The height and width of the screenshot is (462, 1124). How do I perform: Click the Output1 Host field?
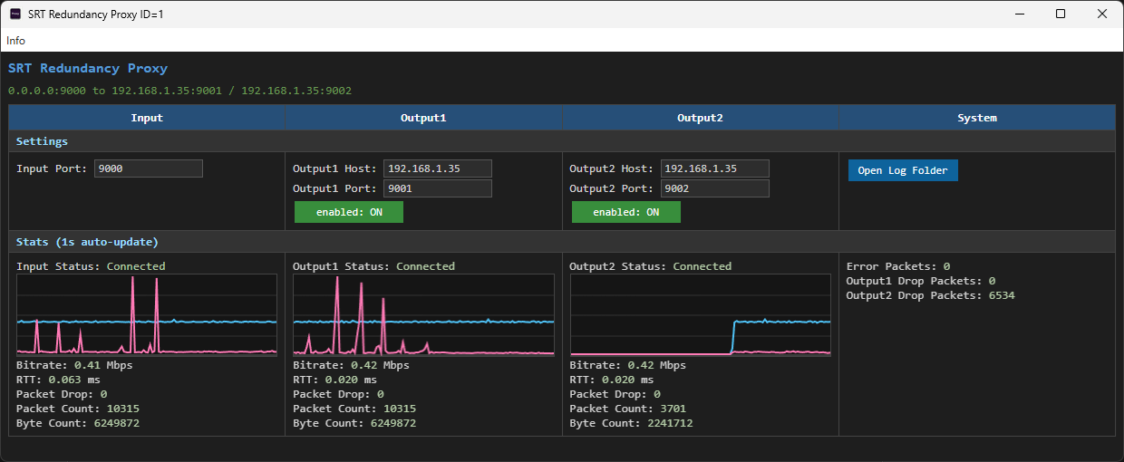[x=438, y=168]
